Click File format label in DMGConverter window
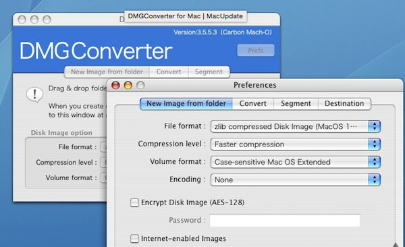 [x=78, y=147]
